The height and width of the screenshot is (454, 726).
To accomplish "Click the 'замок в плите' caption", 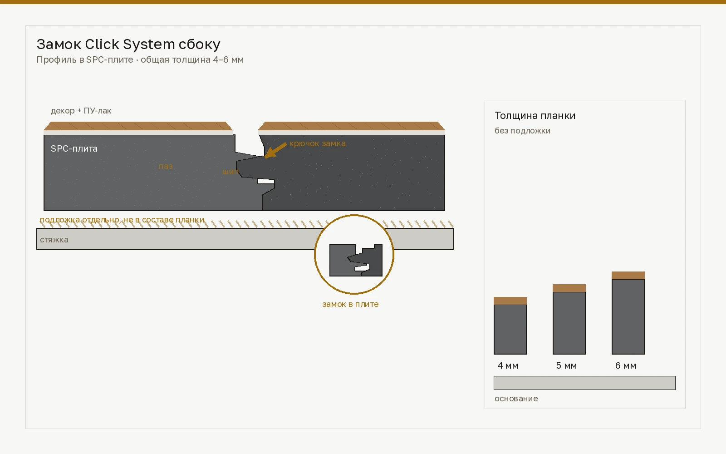I will (350, 304).
